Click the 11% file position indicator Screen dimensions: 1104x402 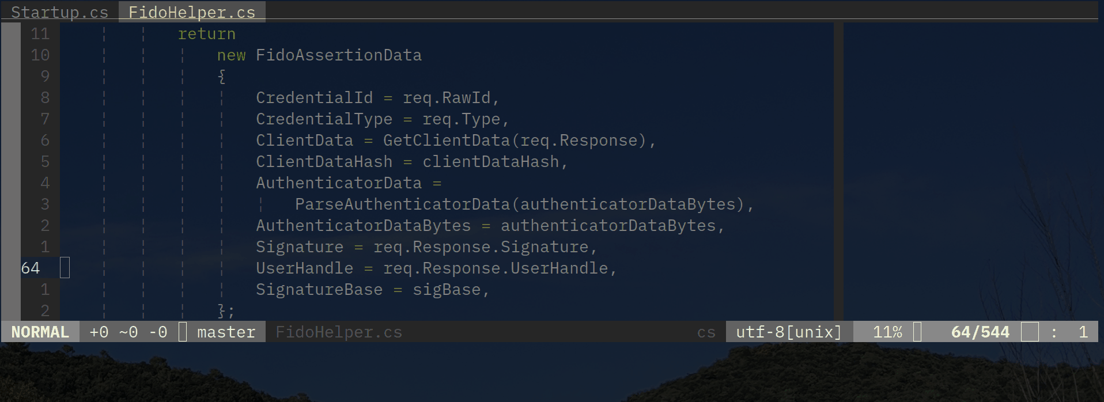pyautogui.click(x=887, y=332)
